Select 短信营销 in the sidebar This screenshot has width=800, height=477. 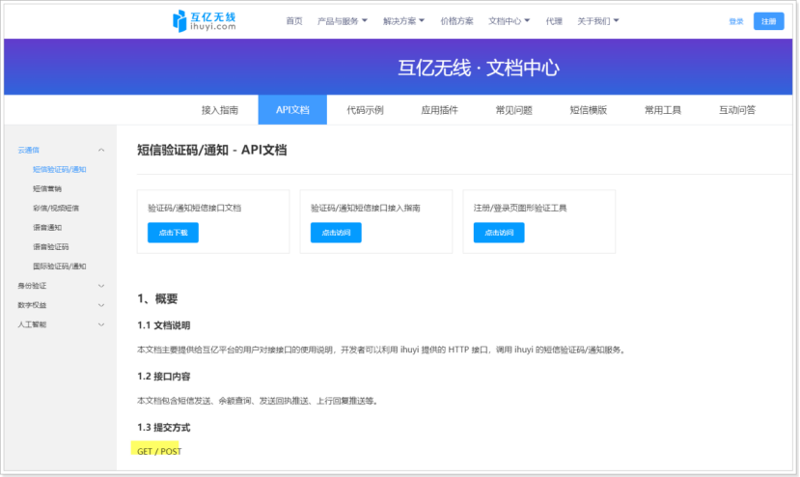pos(47,189)
